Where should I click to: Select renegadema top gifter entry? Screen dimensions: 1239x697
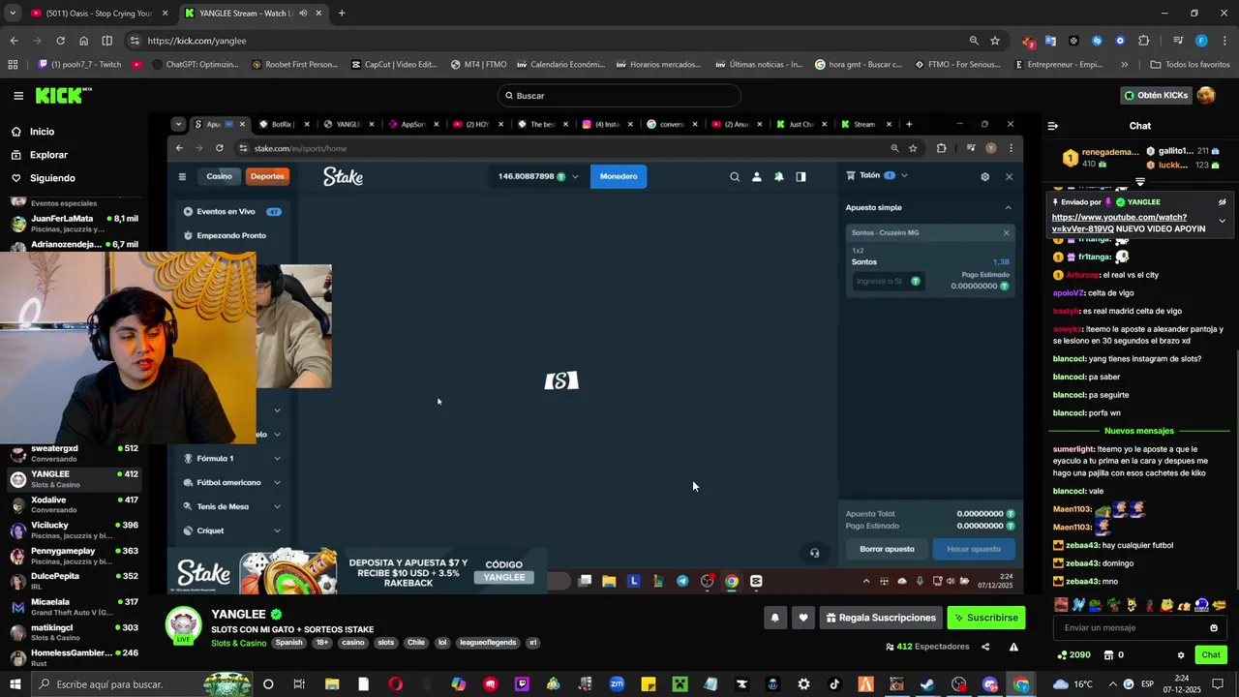point(1100,158)
